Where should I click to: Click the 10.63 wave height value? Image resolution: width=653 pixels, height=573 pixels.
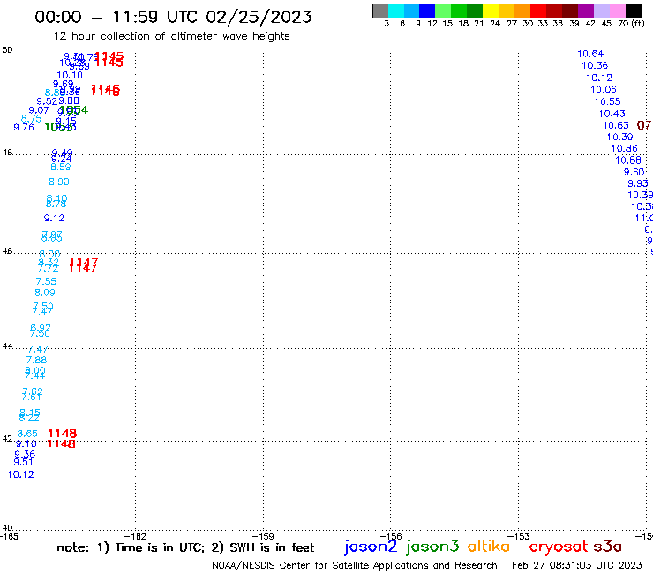point(616,125)
